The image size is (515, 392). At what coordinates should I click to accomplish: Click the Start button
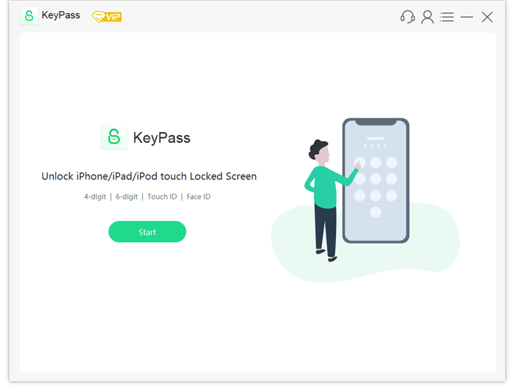click(x=147, y=232)
